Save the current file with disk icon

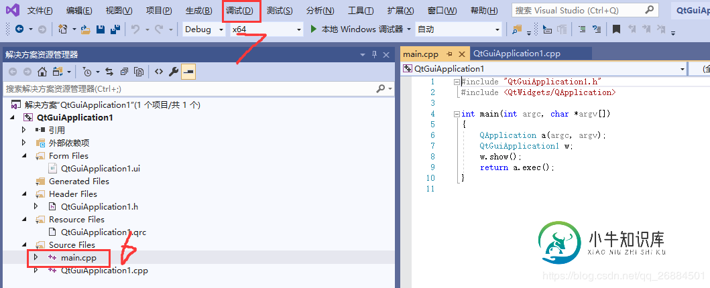coord(101,29)
